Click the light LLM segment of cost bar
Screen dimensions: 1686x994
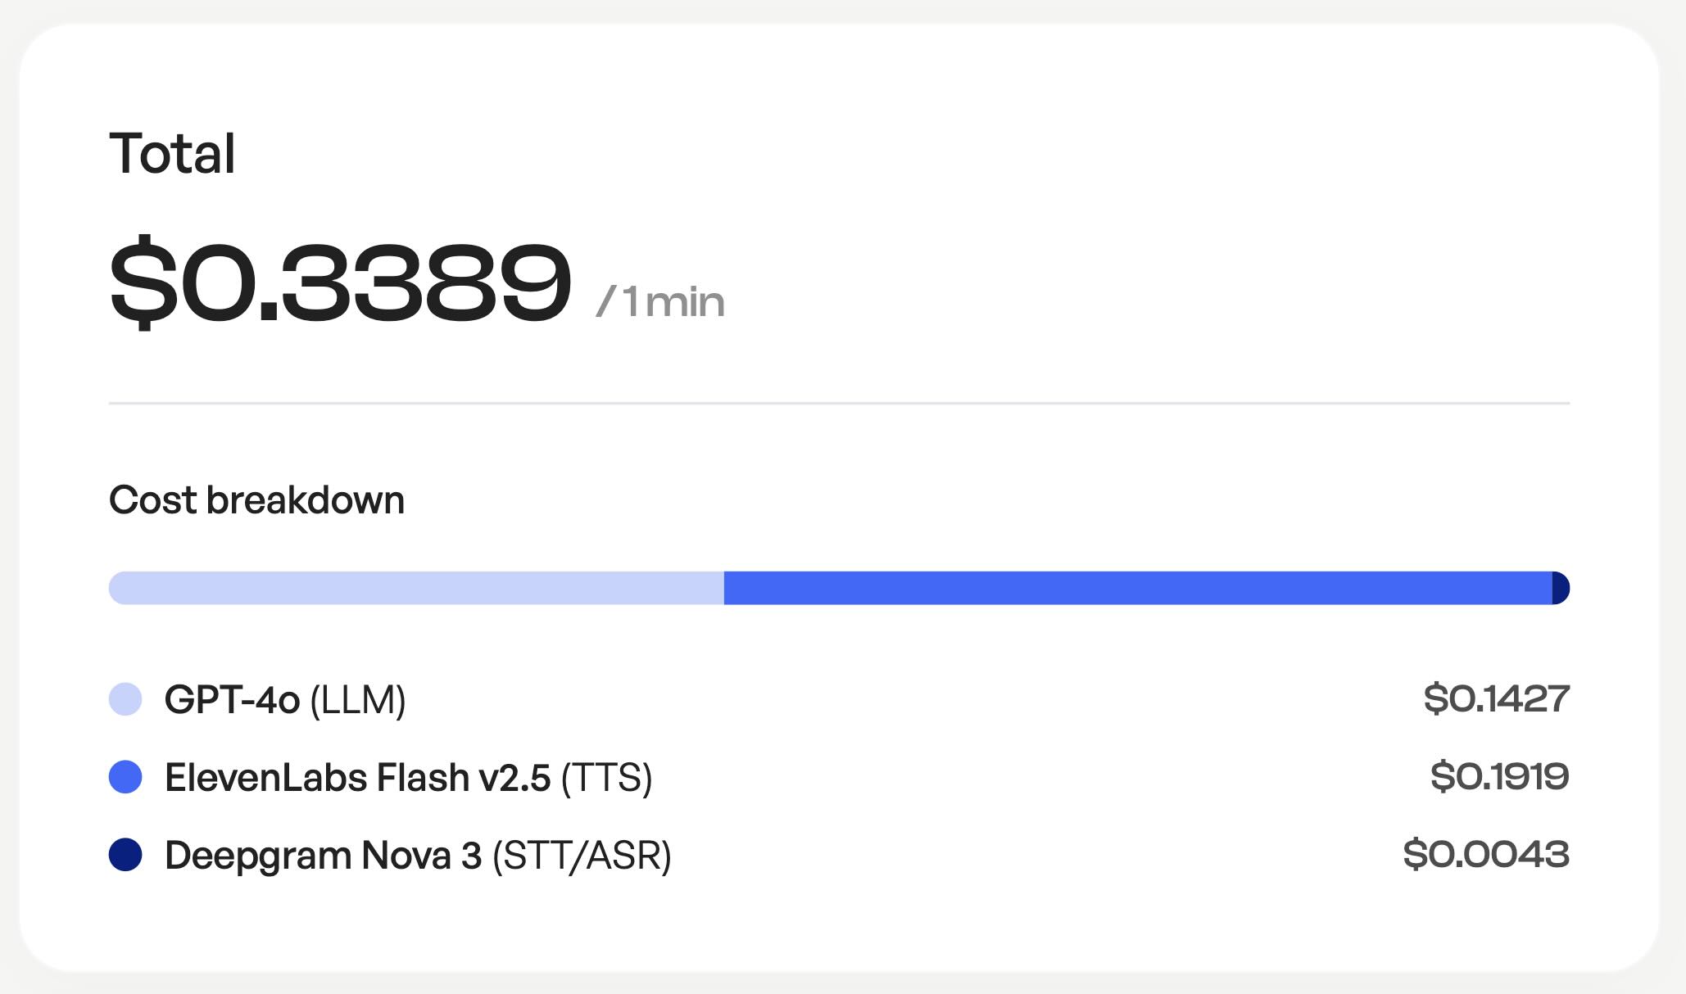click(416, 588)
